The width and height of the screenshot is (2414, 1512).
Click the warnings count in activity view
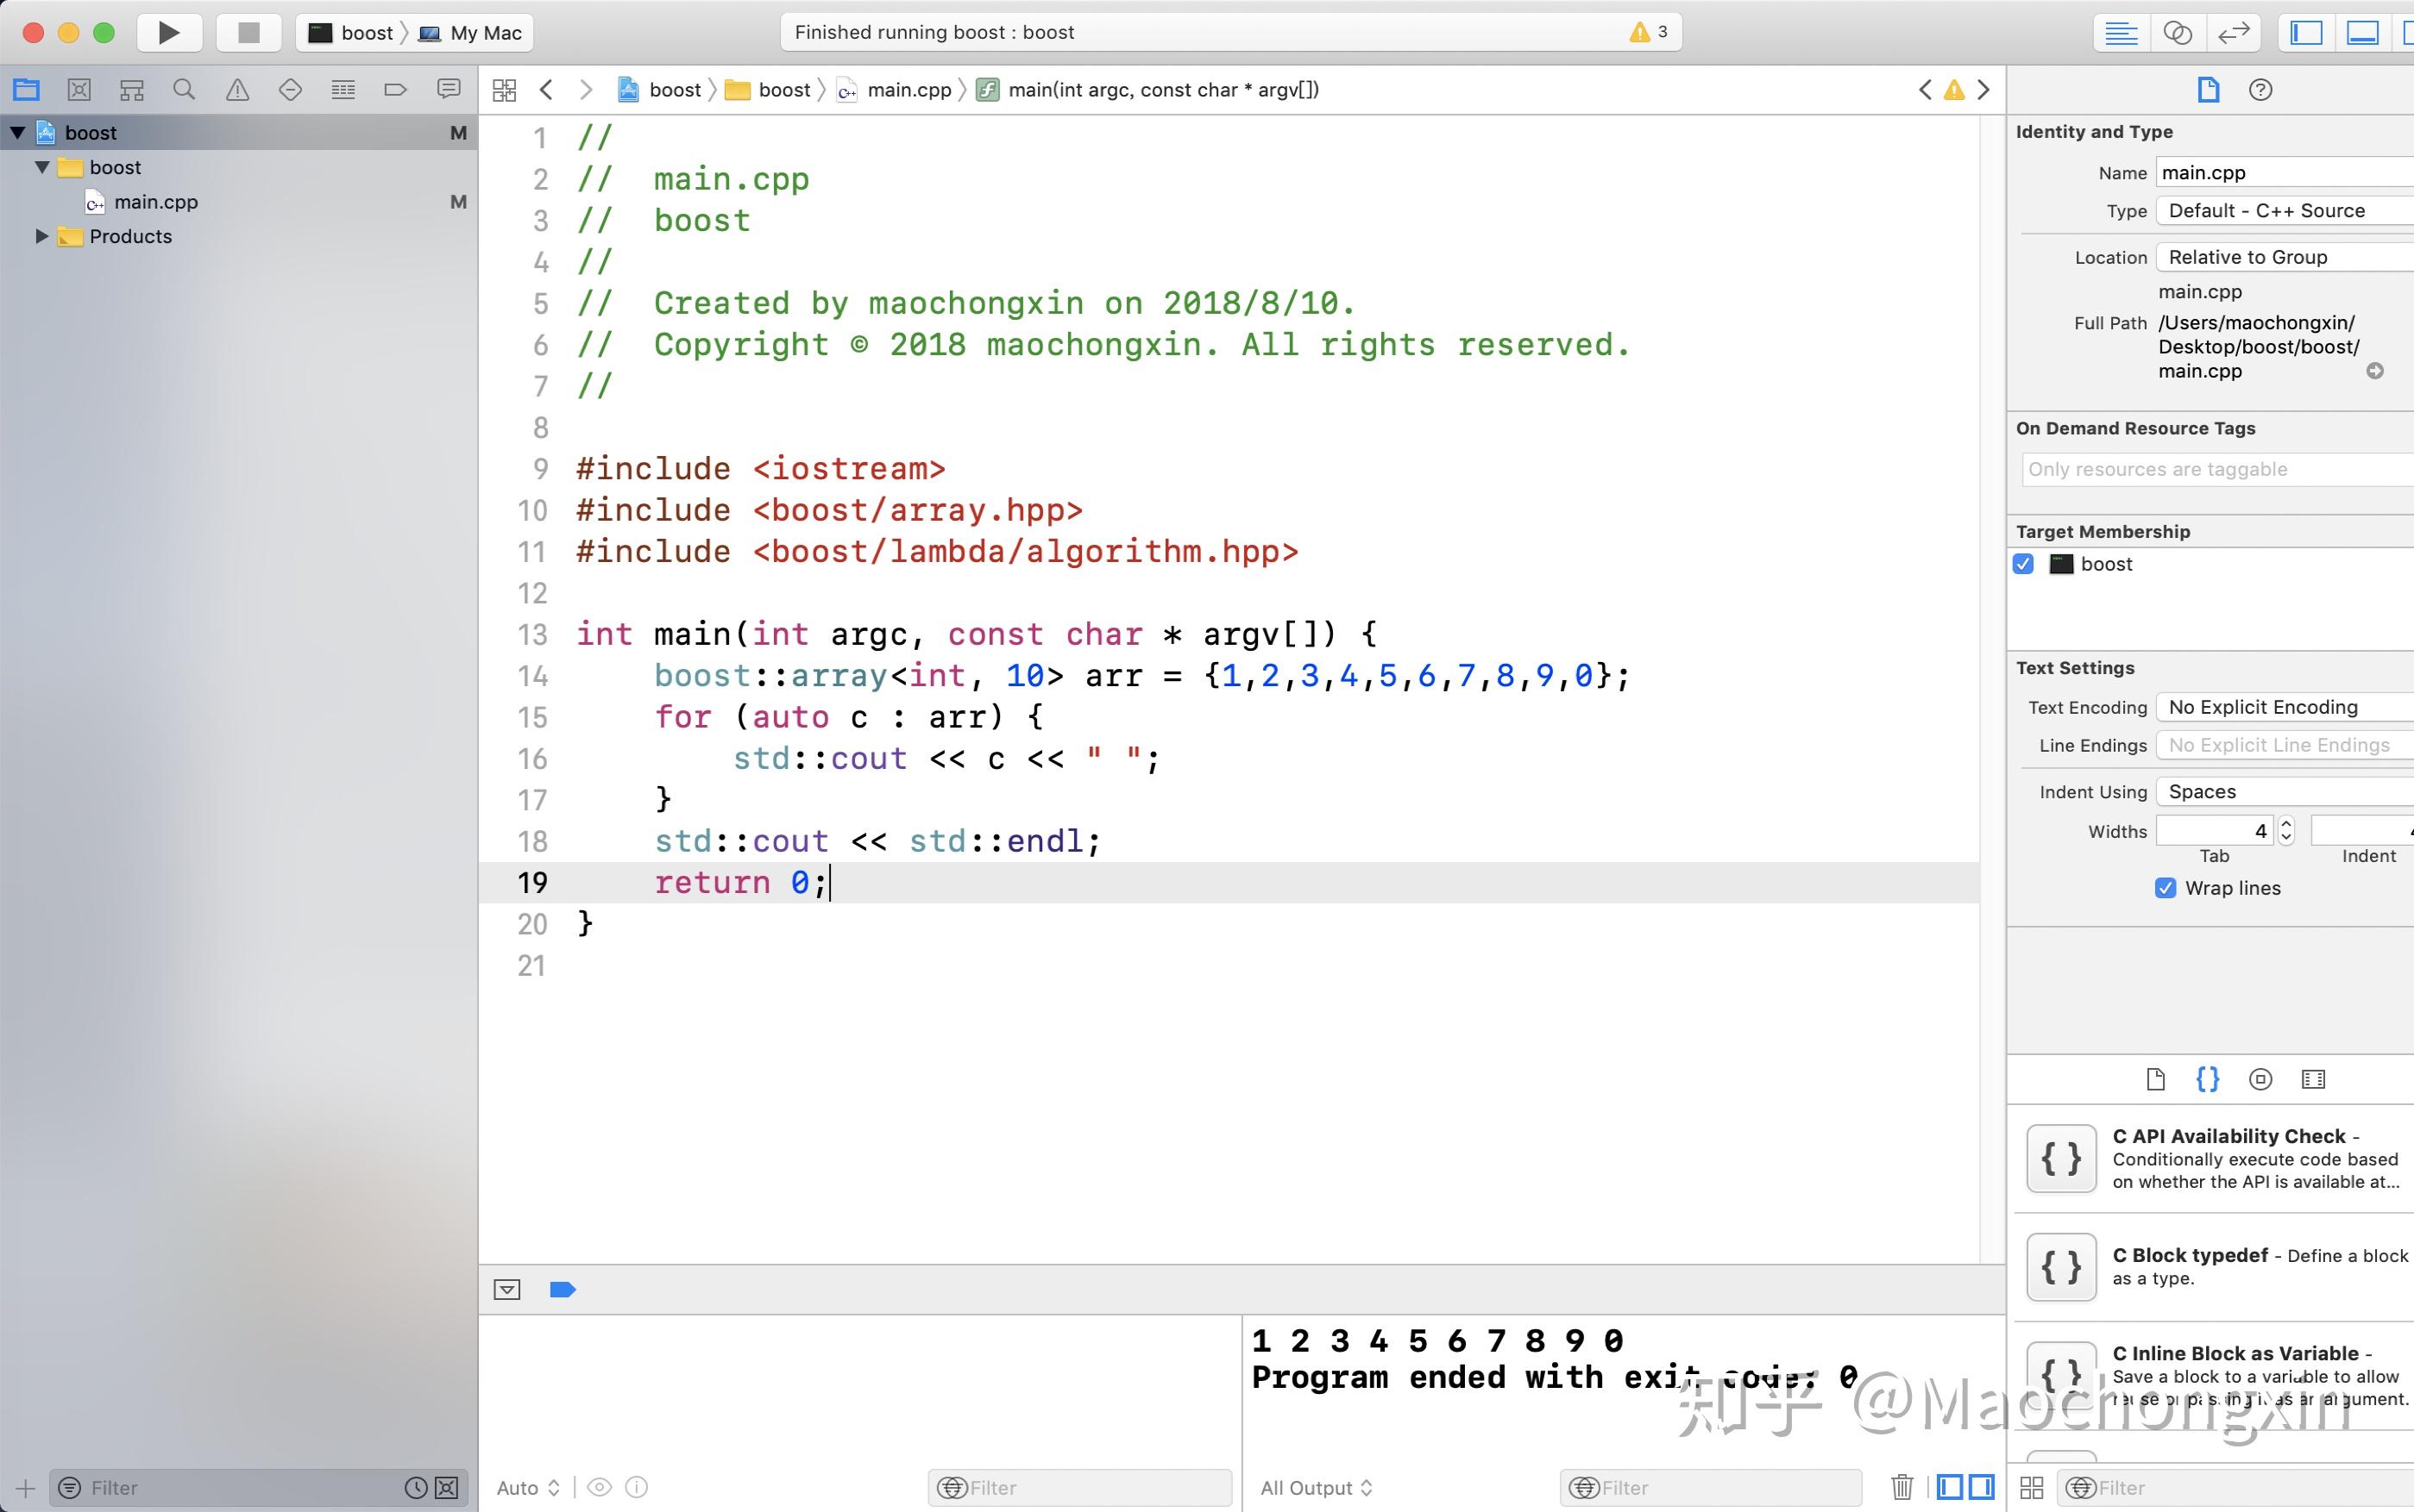(1653, 31)
